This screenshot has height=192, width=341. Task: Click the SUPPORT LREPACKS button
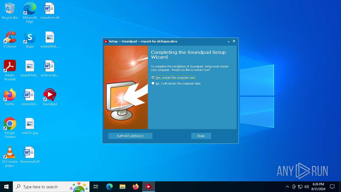(130, 136)
